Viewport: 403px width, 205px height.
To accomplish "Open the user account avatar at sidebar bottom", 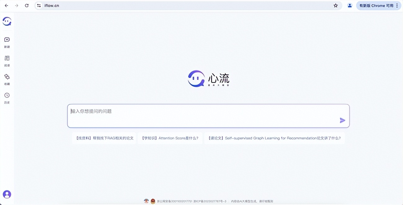I will [7, 194].
